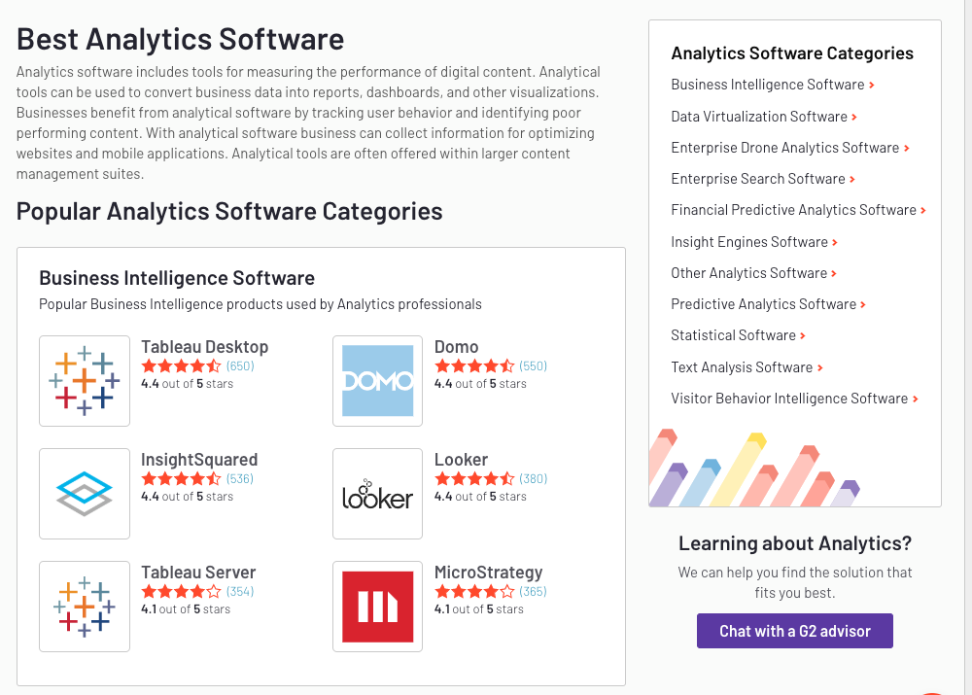Click the colorful bar chart illustration
This screenshot has height=695, width=972.
754,469
